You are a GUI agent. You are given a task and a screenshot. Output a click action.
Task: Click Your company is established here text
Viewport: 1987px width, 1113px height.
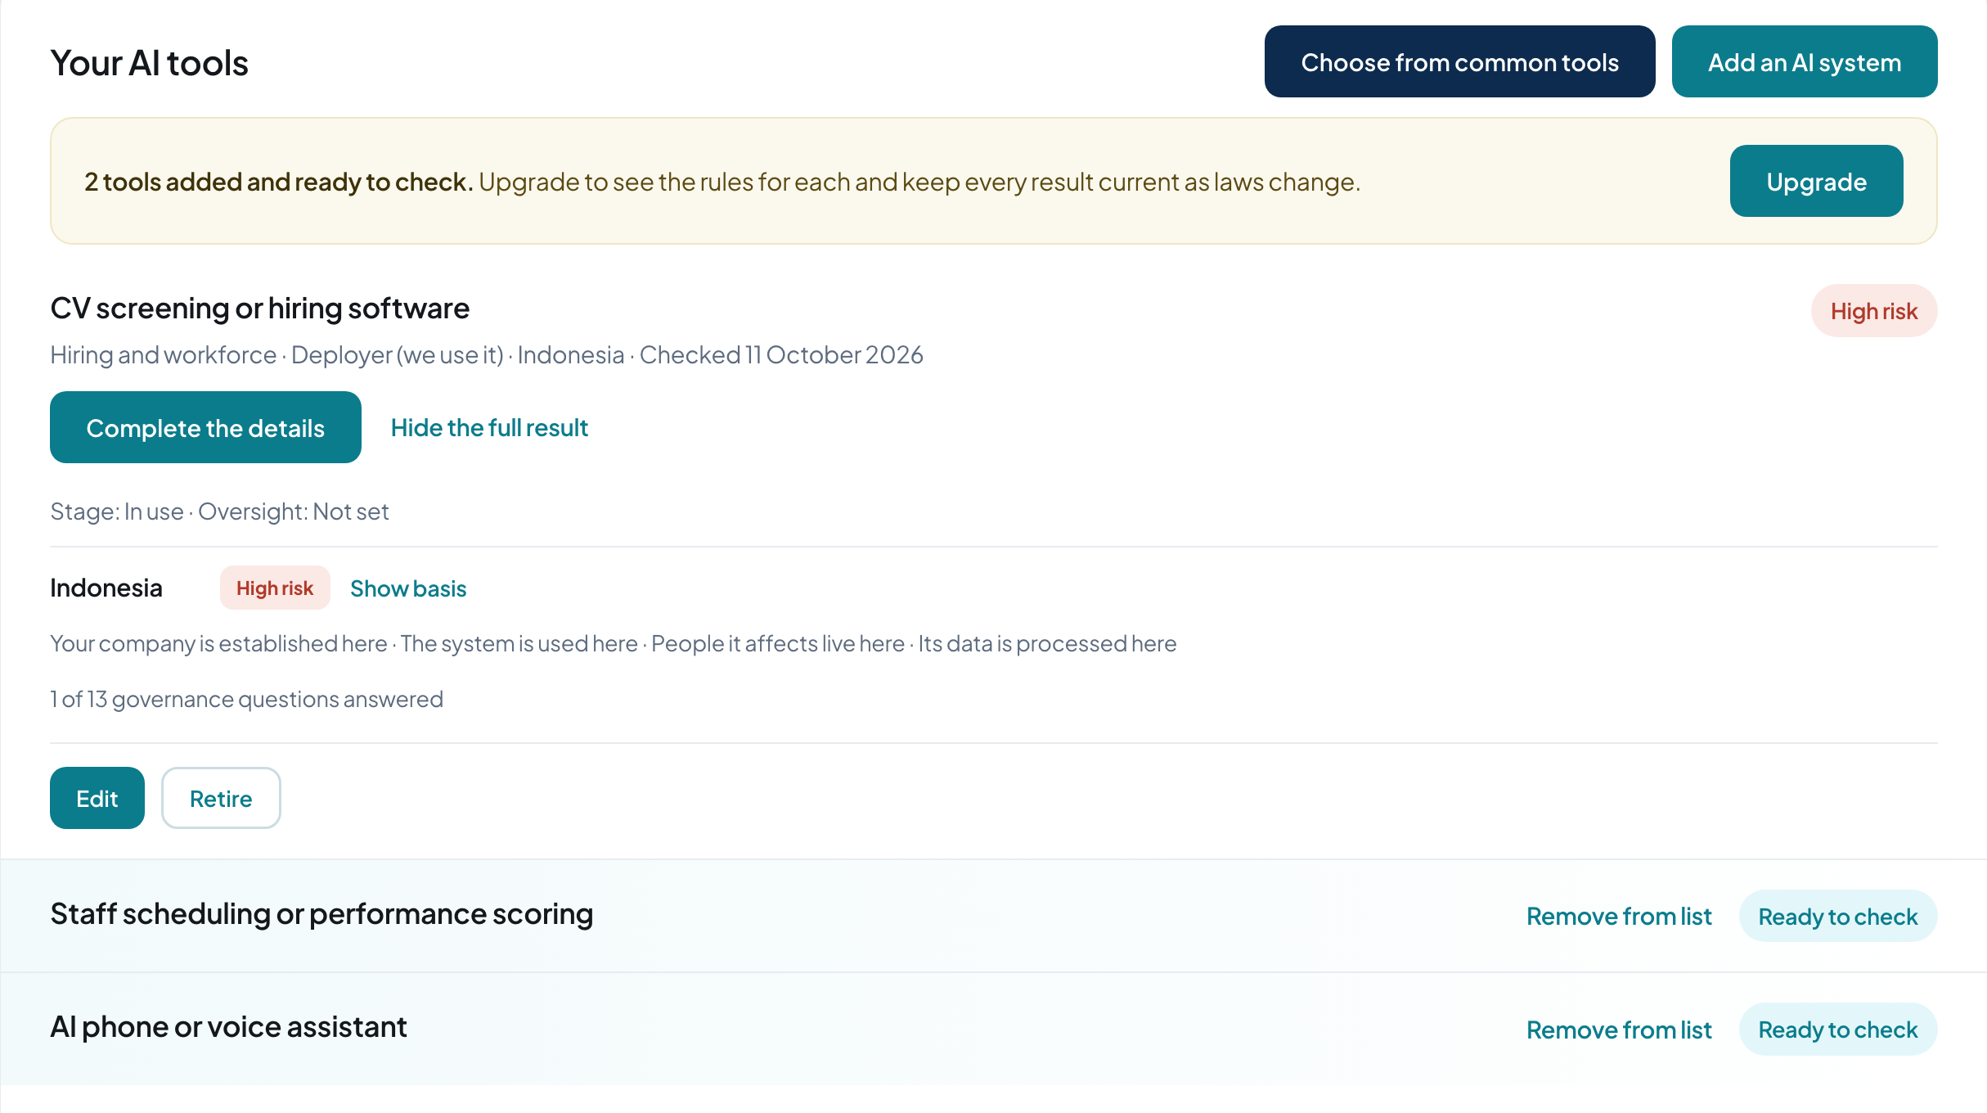218,643
